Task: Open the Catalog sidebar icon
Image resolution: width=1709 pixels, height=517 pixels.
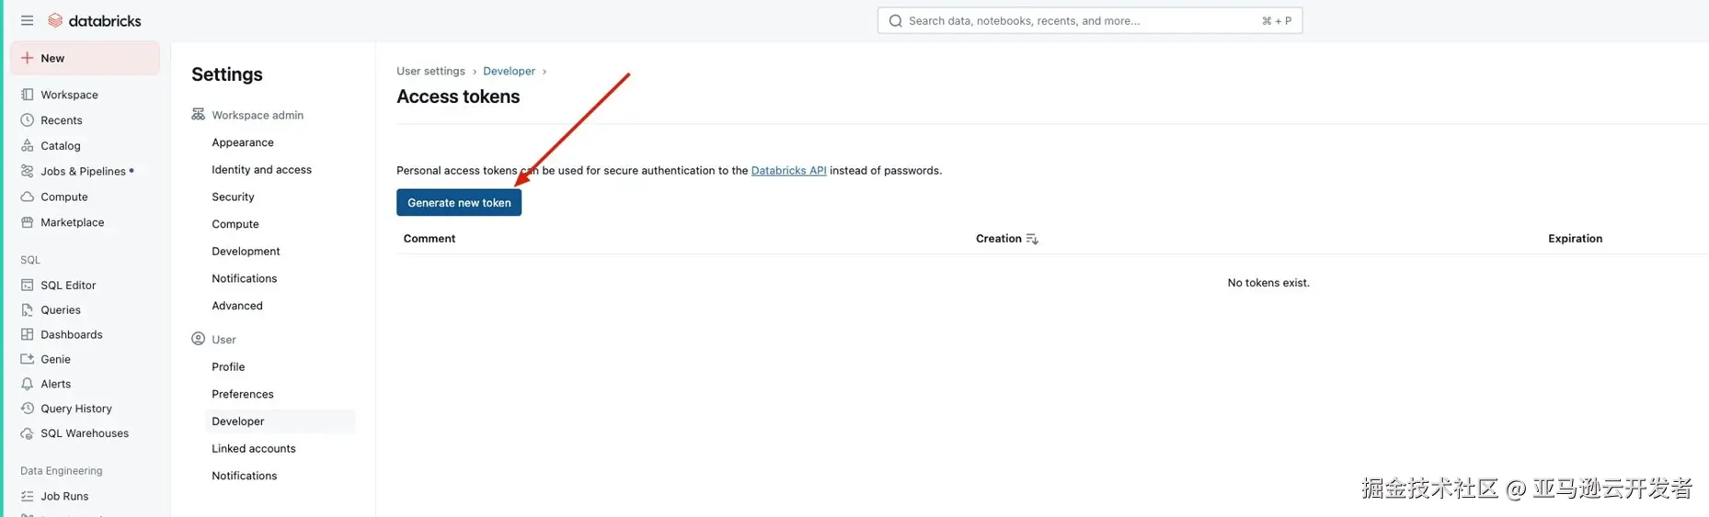Action: pyautogui.click(x=28, y=145)
